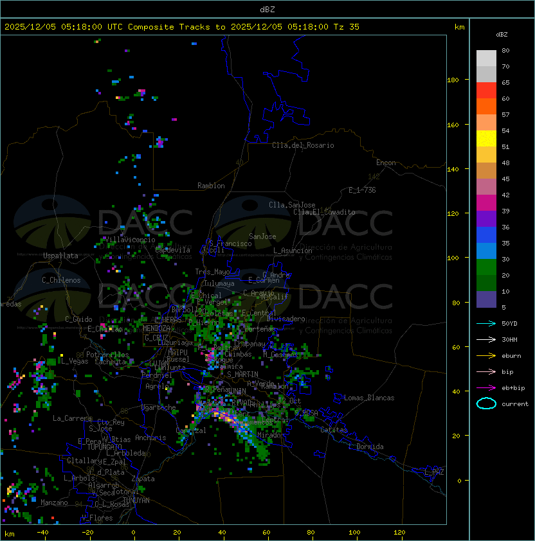The width and height of the screenshot is (535, 541).
Task: Click the Lomas_Blancas place label
Action: pyautogui.click(x=369, y=398)
